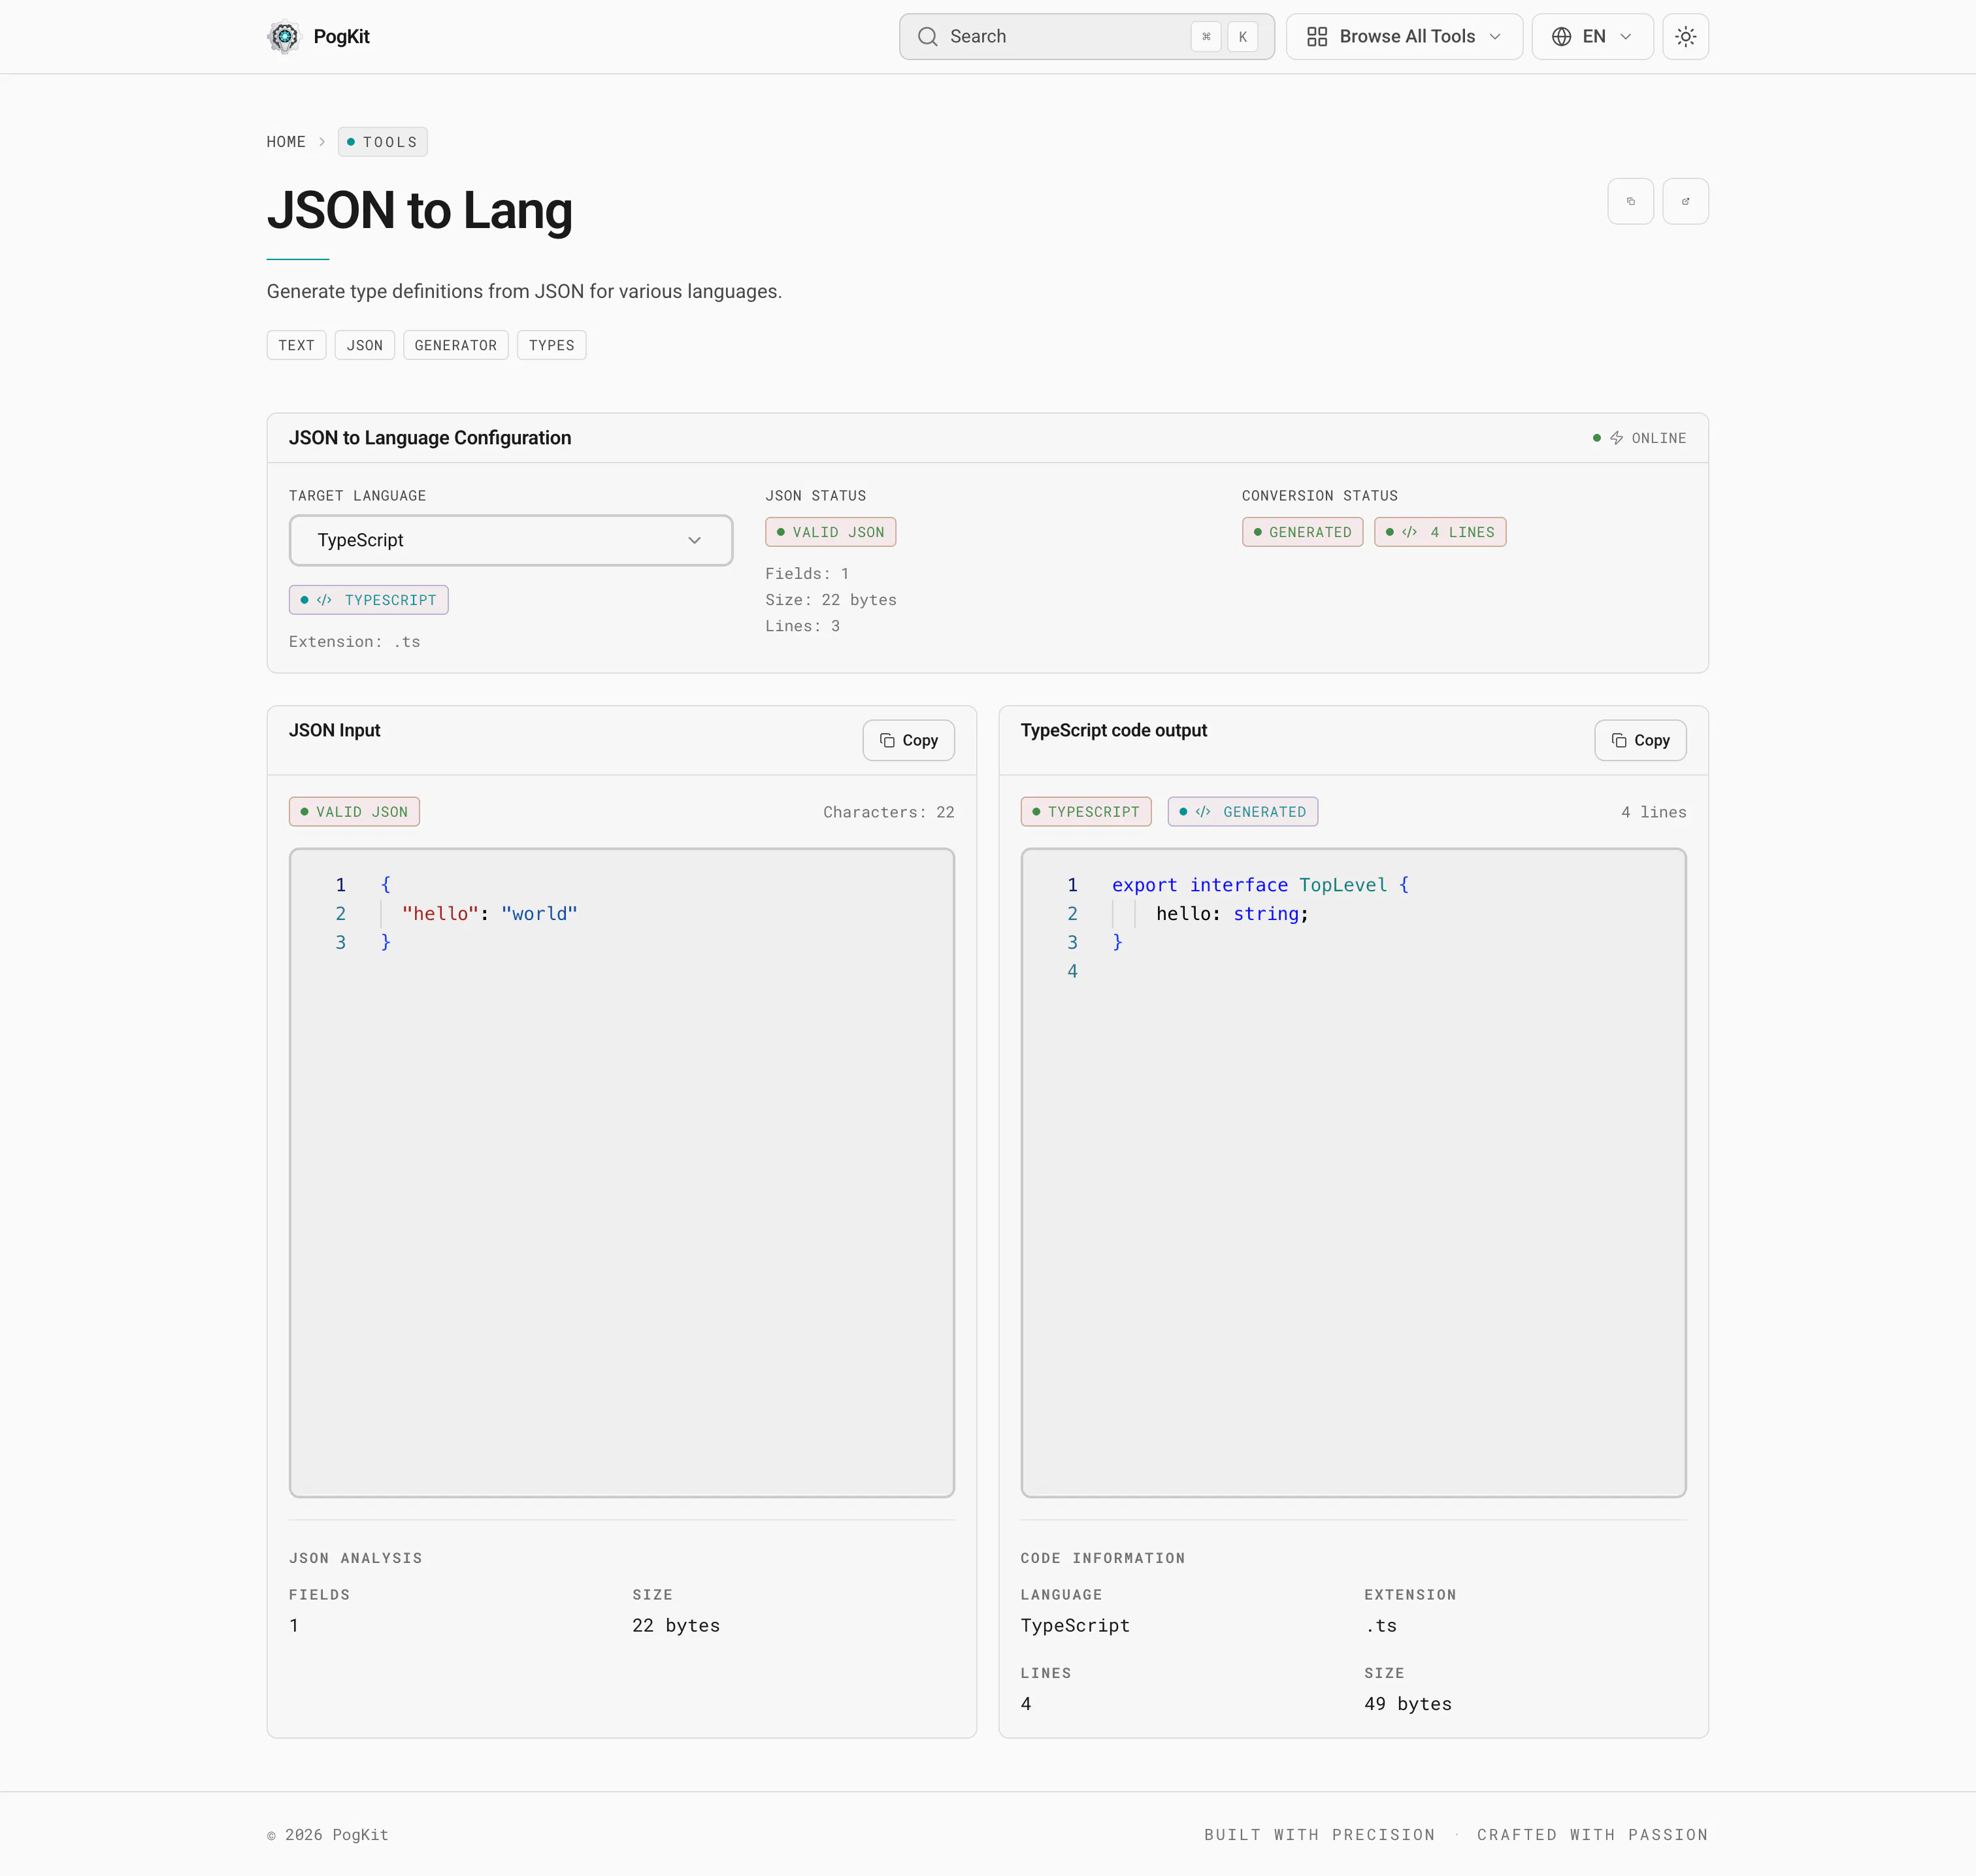Click the "4 lines" counter in output panel

point(1653,812)
